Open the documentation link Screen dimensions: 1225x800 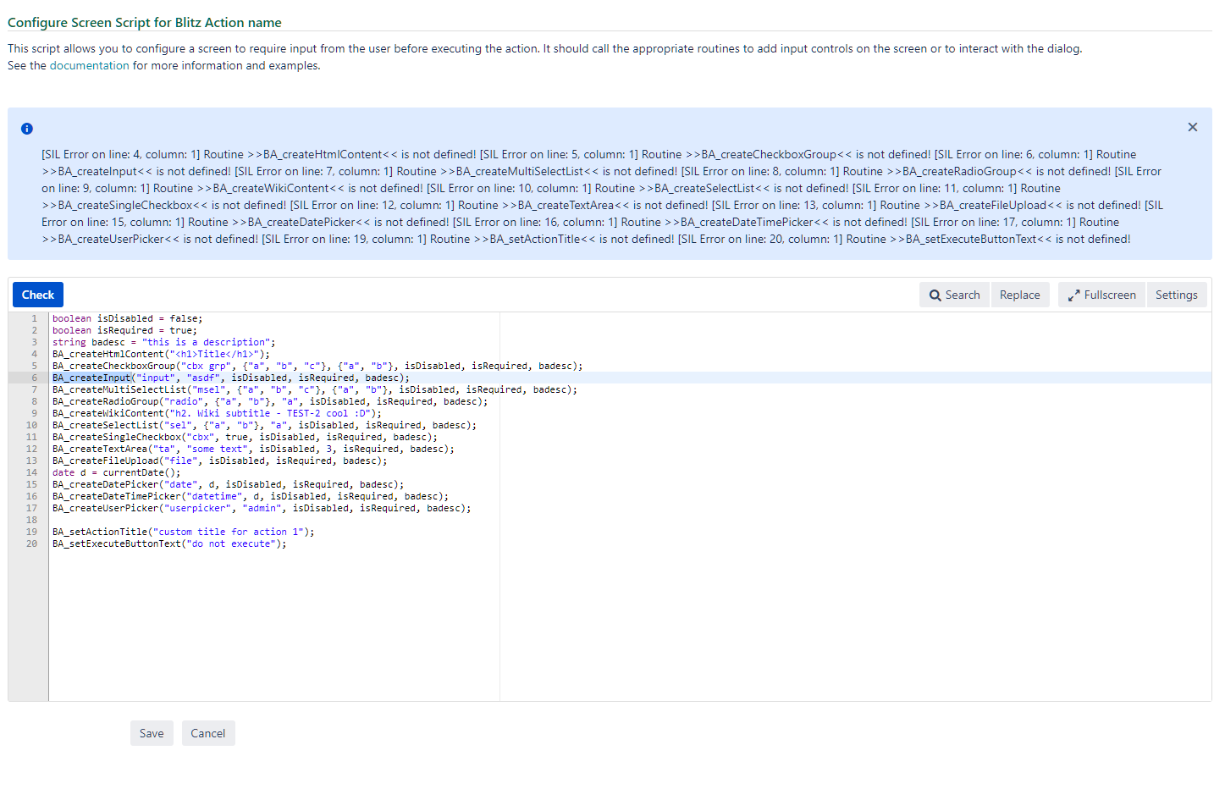pyautogui.click(x=90, y=65)
